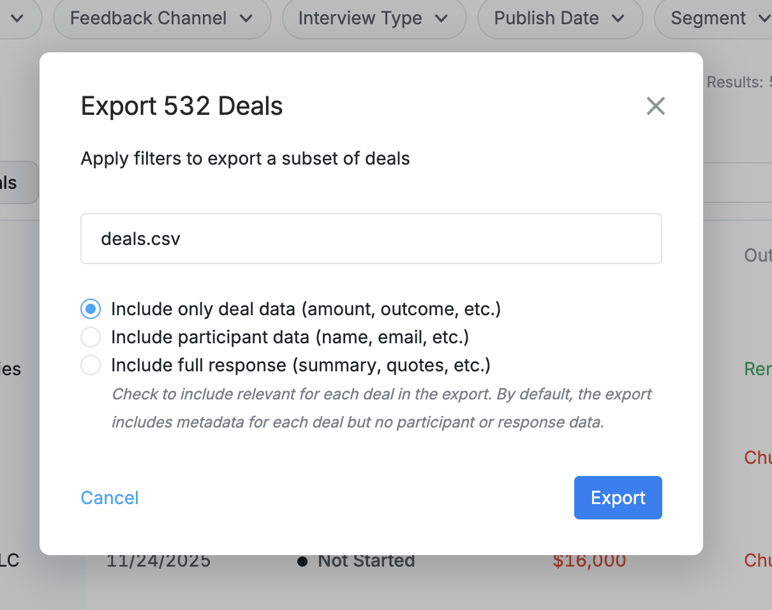This screenshot has height=610, width=772.
Task: Select 'Include only deal data' radio option
Action: coord(91,309)
